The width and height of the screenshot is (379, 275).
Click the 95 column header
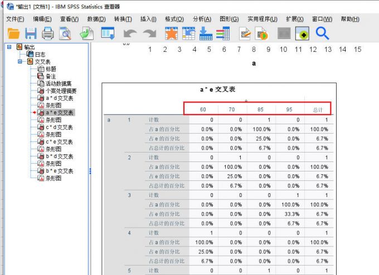289,110
